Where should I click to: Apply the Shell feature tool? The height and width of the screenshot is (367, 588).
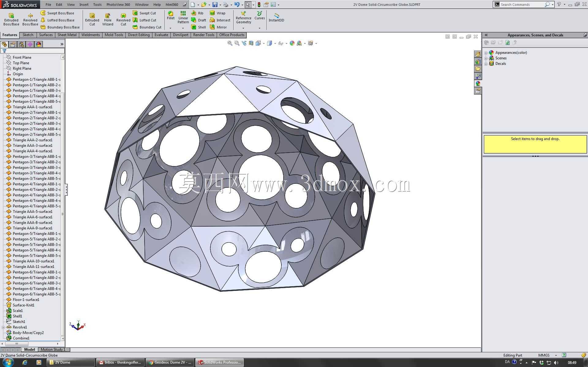(198, 27)
